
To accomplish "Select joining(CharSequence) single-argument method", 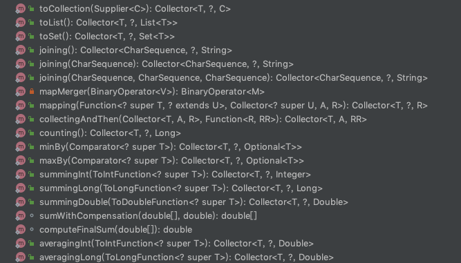I will click(167, 64).
